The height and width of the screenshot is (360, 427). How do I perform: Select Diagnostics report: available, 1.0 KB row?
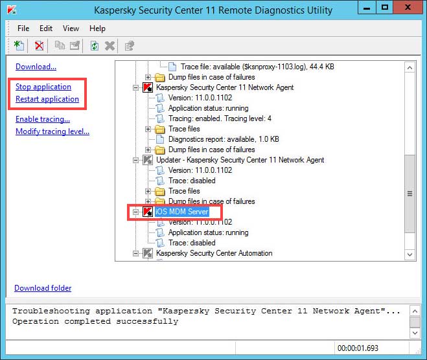pyautogui.click(x=224, y=139)
